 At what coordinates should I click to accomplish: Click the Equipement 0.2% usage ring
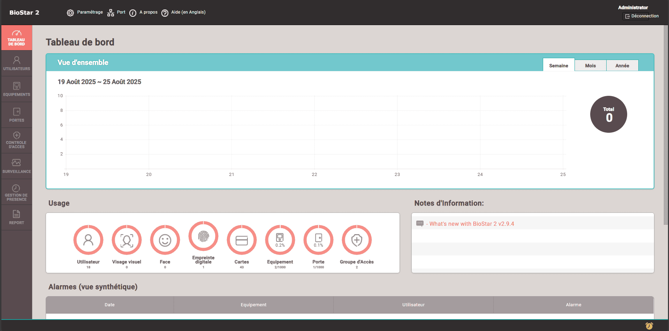(280, 240)
